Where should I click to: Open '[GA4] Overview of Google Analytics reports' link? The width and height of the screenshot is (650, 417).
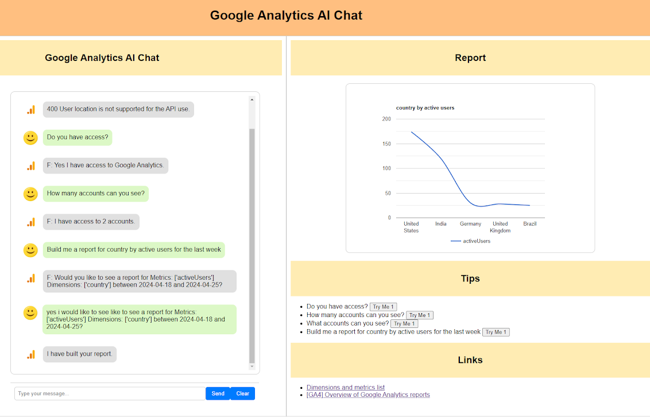[368, 395]
